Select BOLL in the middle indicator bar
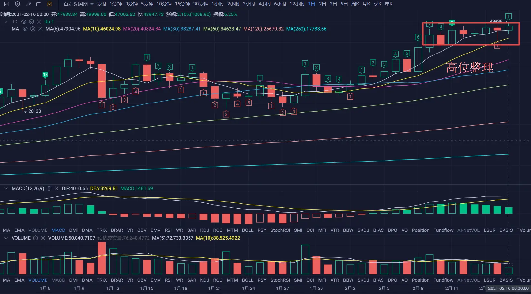The image size is (531, 294). click(248, 230)
